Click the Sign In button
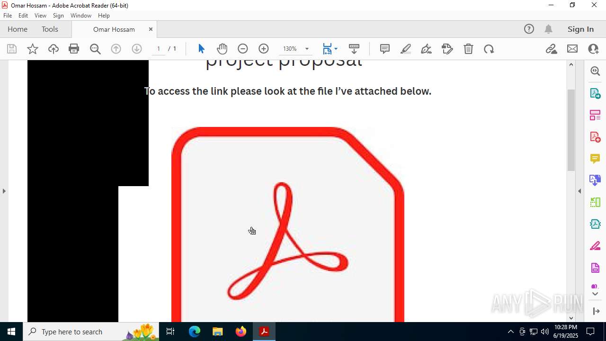 (580, 29)
